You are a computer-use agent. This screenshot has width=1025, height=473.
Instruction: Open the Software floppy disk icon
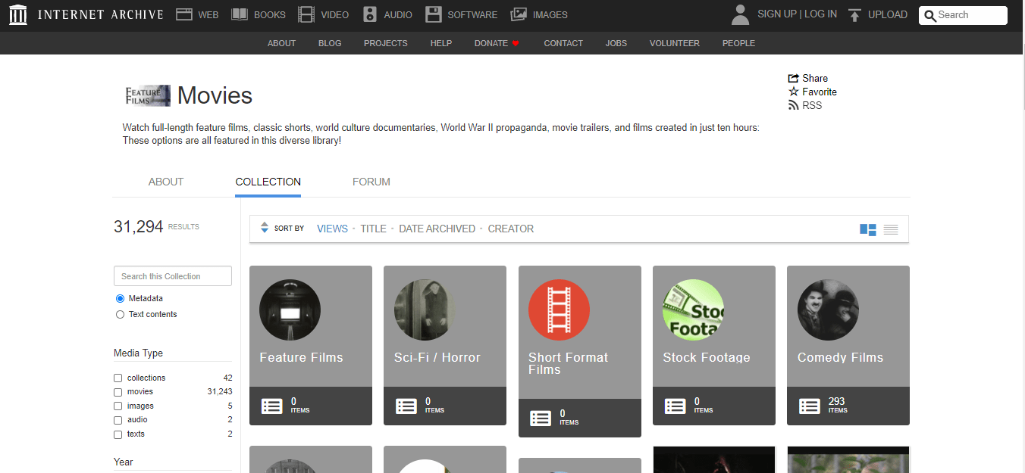(434, 14)
